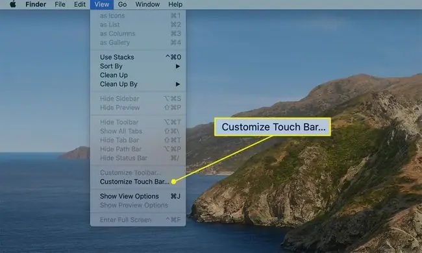Expand the Clean Up By submenu arrow
422x253 pixels.
pyautogui.click(x=178, y=84)
